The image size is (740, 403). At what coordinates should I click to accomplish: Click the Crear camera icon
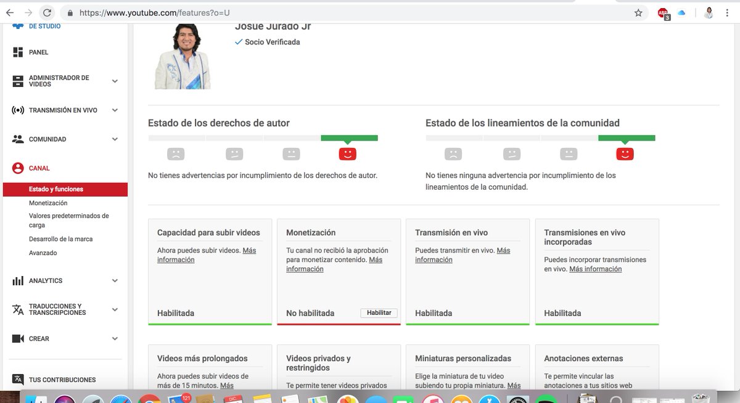click(x=18, y=338)
